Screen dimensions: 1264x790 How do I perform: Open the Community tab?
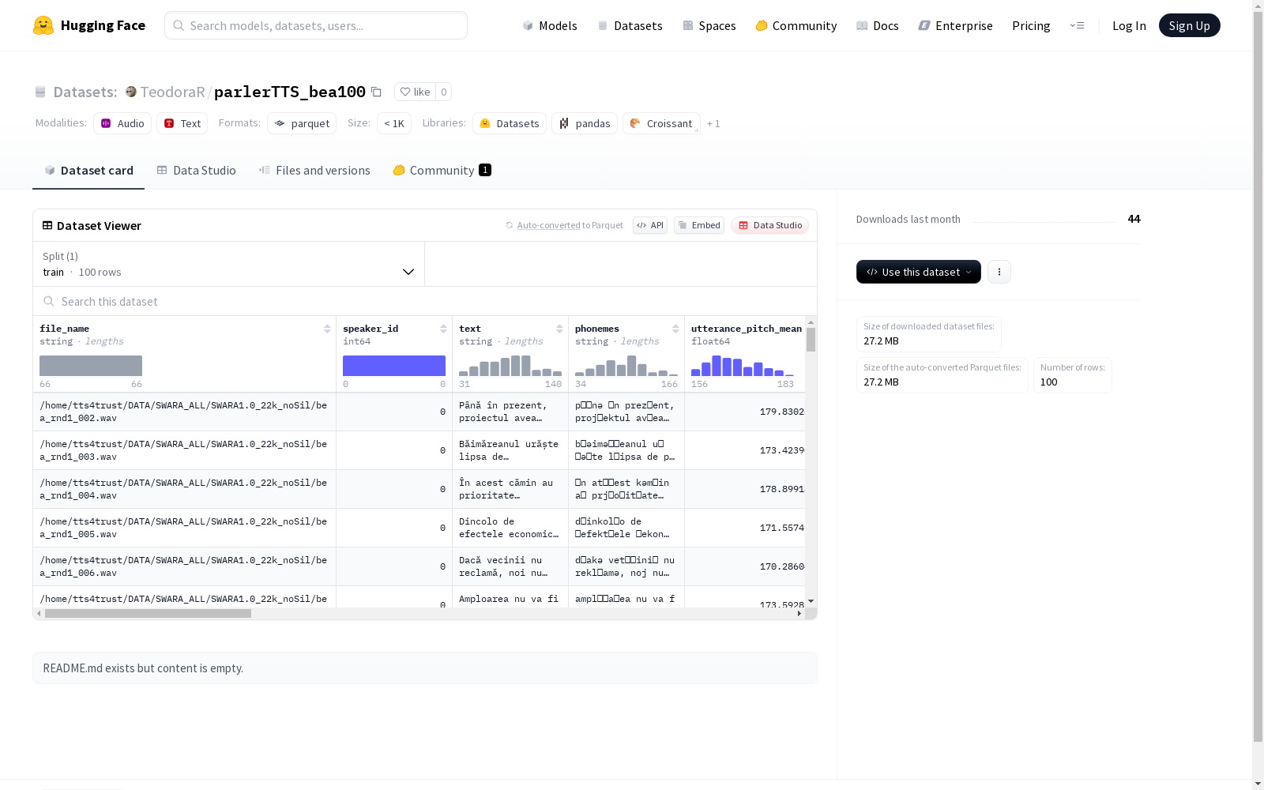pyautogui.click(x=442, y=170)
